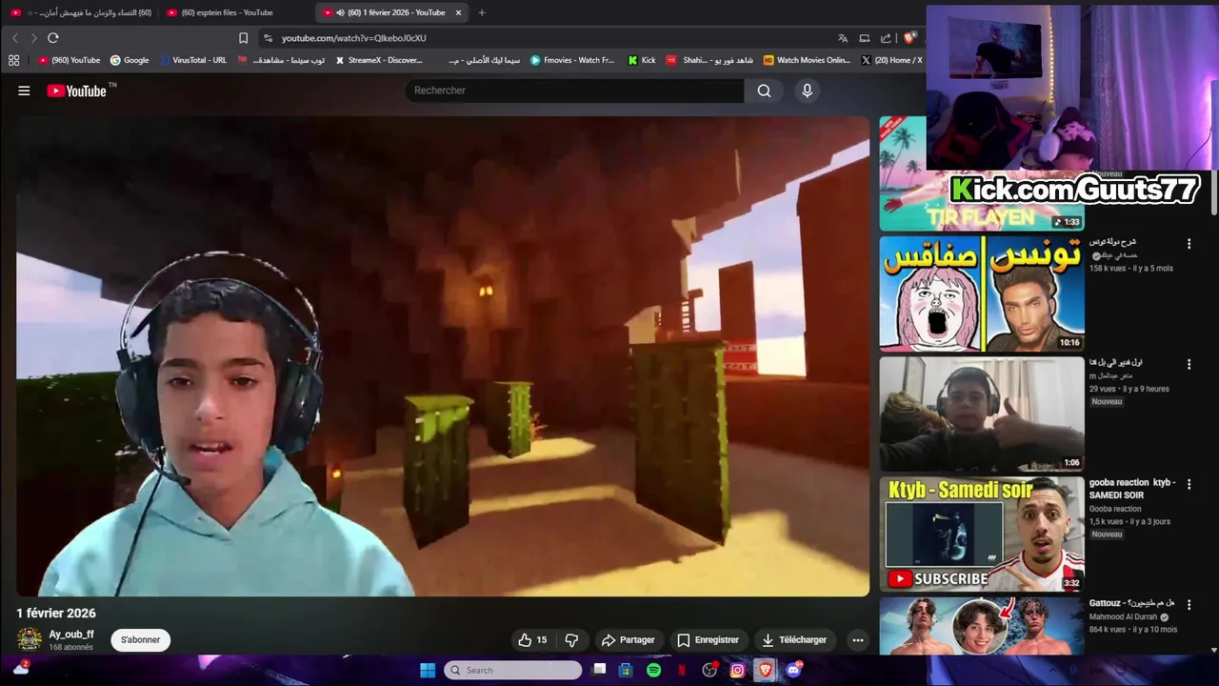Open Brave Shields icon
The width and height of the screenshot is (1219, 686).
909,38
